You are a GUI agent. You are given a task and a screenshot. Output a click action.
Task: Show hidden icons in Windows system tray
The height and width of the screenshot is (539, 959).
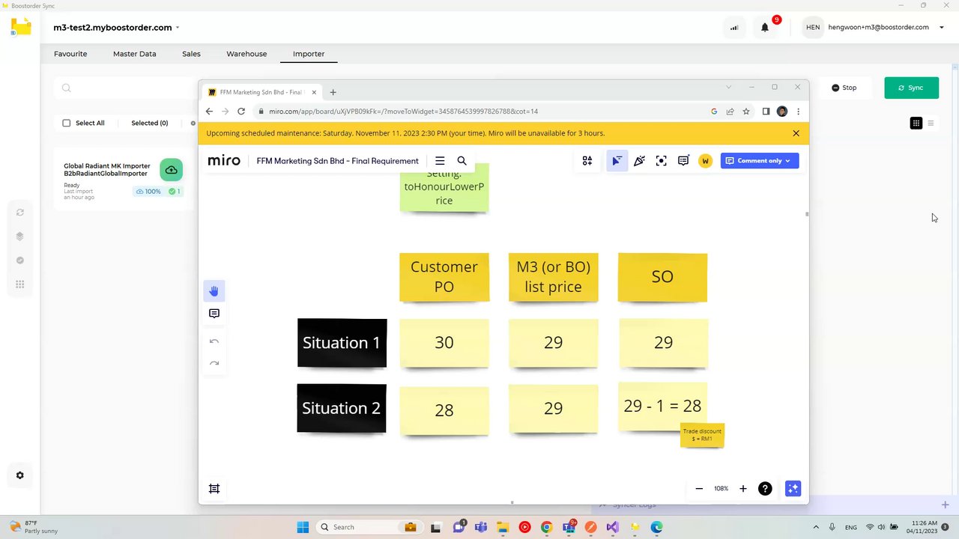[x=816, y=527]
